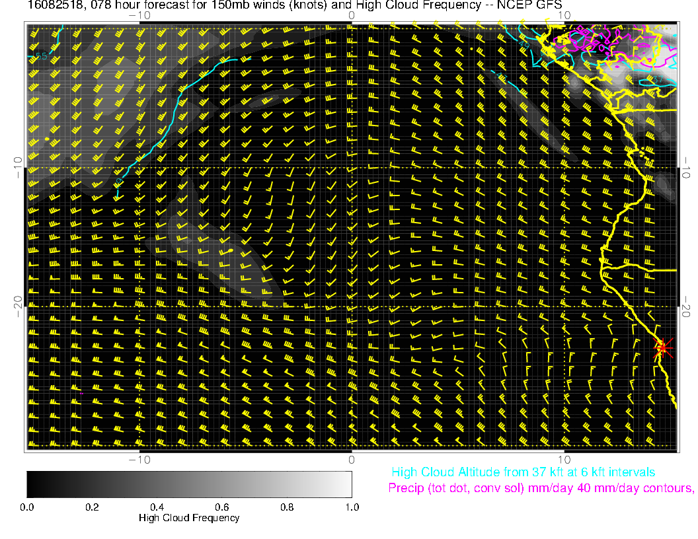This screenshot has height=539, width=698.
Task: Click the 'High Cloud Frequency' caption under color bar
Action: point(189,518)
